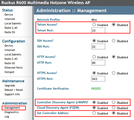
Task: Disable SSH Access radio option
Action: [x=114, y=41]
